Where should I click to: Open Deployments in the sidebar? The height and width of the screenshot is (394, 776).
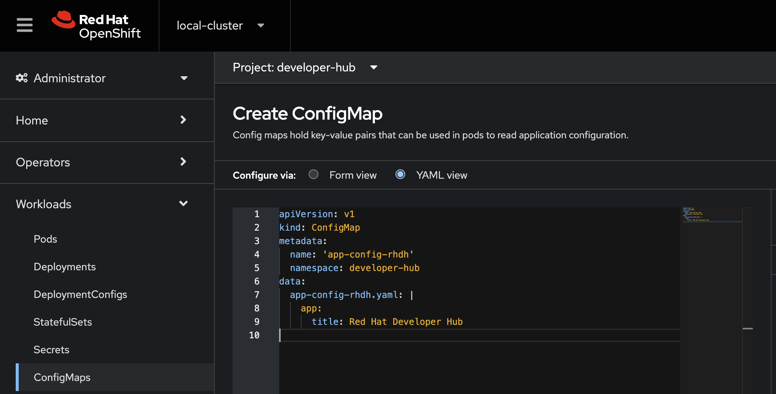(x=65, y=267)
